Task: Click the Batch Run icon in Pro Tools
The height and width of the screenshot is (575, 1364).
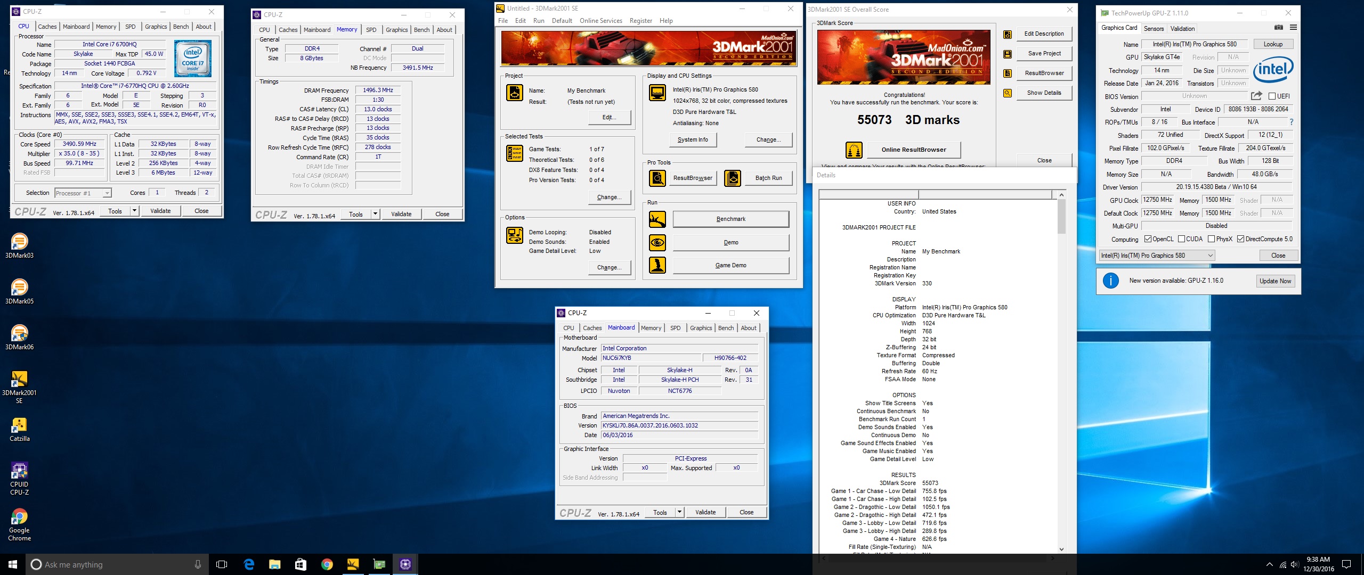Action: pos(733,178)
